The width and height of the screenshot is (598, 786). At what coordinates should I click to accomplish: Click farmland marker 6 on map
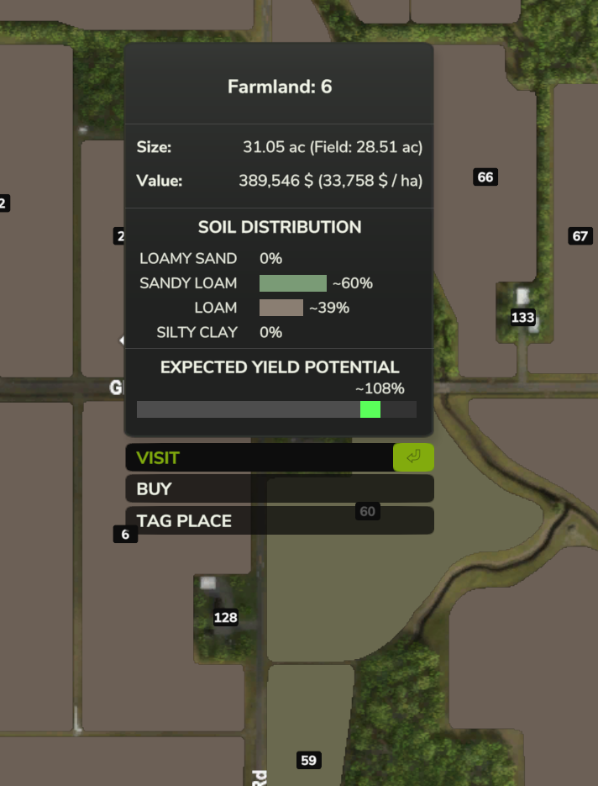point(125,535)
